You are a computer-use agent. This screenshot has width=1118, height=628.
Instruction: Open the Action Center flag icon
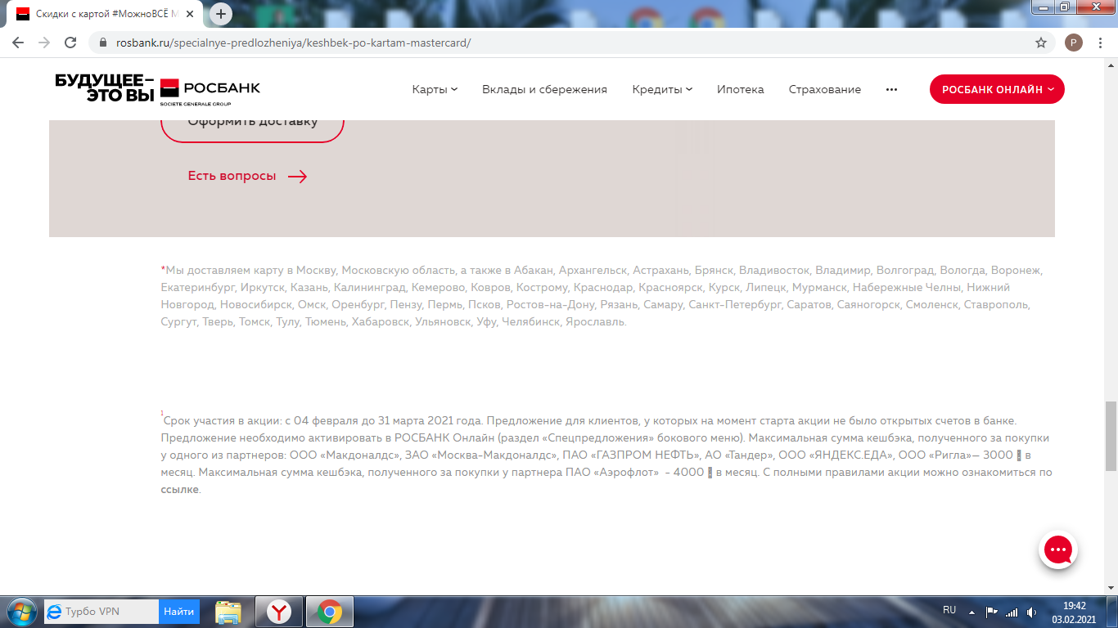click(991, 612)
